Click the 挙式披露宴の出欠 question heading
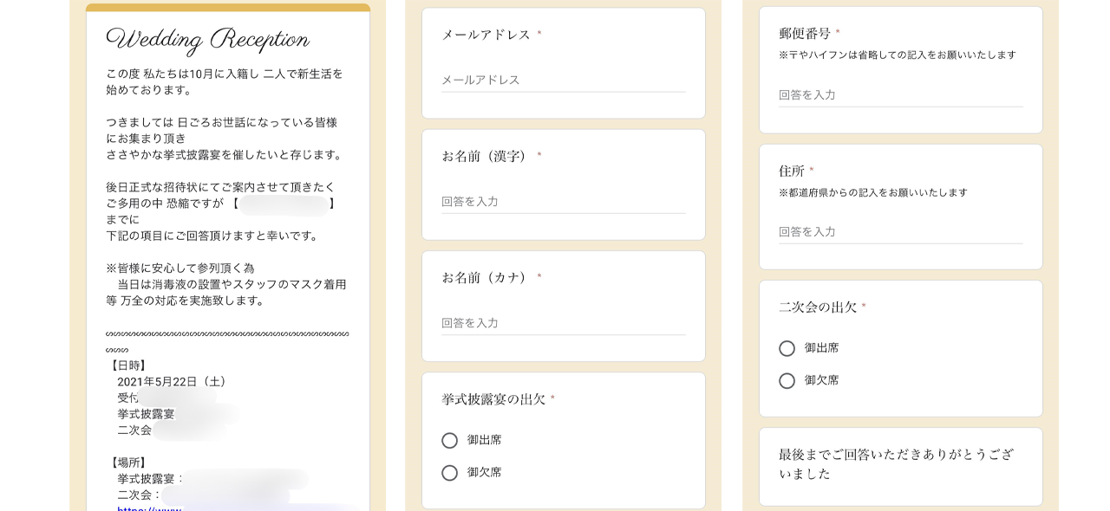 click(x=493, y=399)
